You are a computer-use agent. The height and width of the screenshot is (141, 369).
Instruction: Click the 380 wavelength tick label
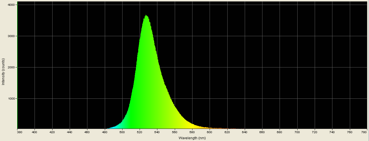[19, 132]
